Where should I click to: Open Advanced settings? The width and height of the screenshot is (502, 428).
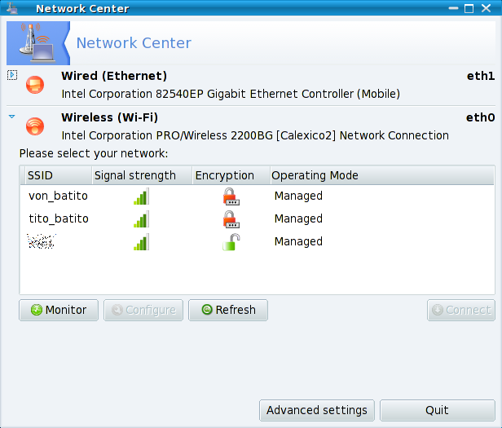tap(318, 410)
